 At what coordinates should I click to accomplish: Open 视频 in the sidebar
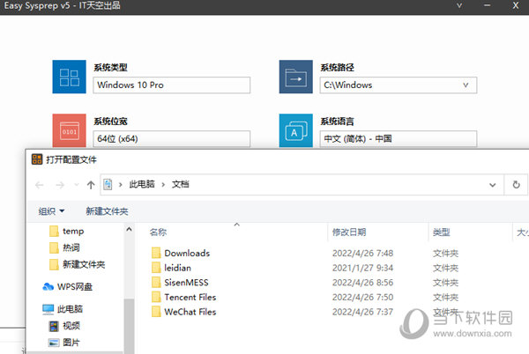point(64,326)
